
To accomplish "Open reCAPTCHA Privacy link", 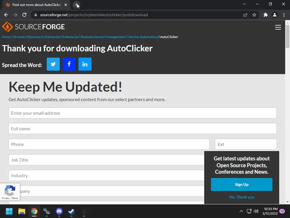I will click(5, 198).
